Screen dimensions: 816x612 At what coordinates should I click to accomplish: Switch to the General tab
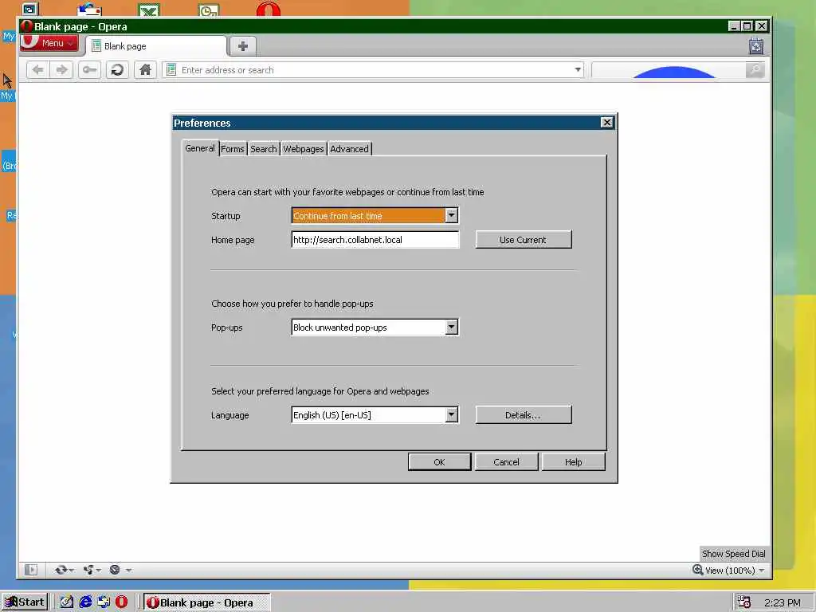pyautogui.click(x=200, y=148)
